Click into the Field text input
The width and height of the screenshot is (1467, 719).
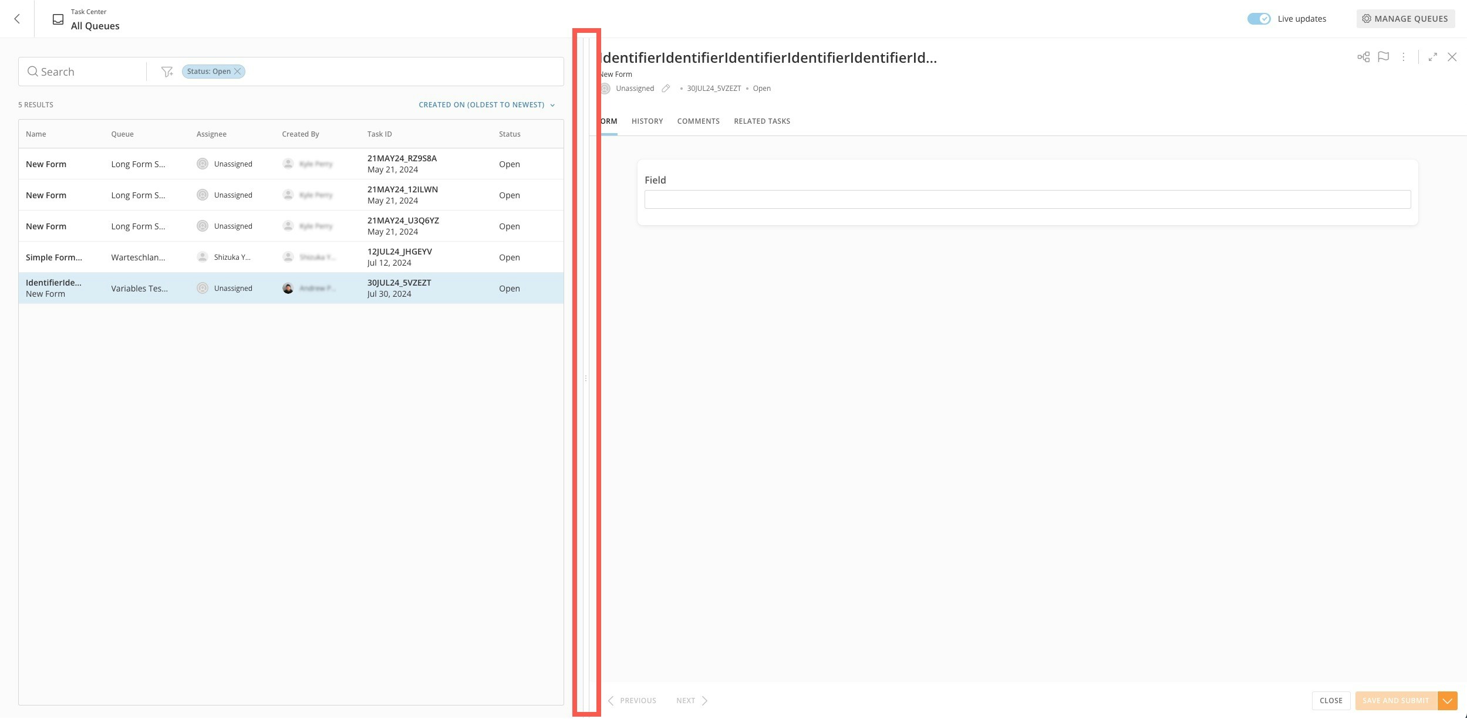[x=1027, y=199]
